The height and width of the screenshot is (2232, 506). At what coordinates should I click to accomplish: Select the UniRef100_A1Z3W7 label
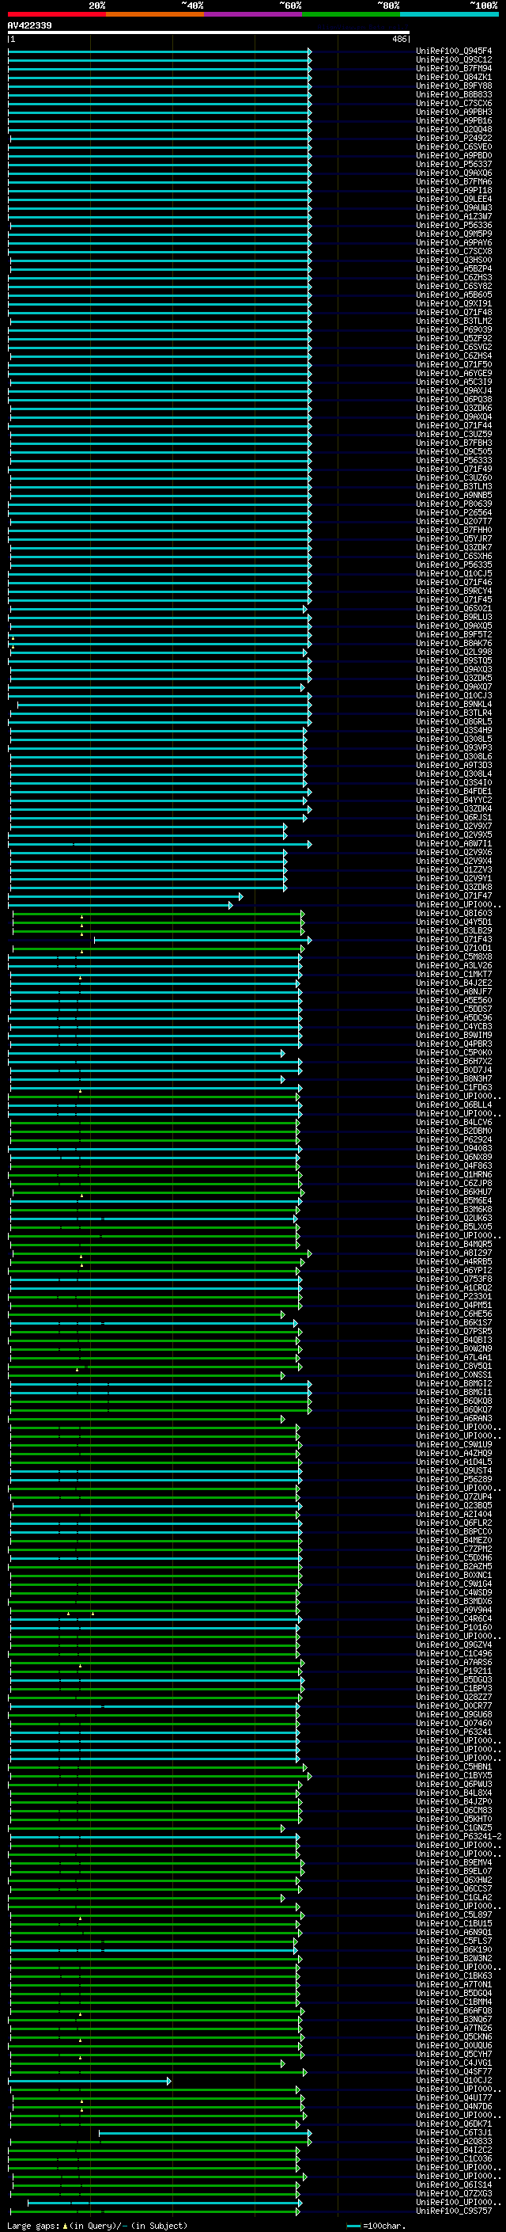[454, 217]
